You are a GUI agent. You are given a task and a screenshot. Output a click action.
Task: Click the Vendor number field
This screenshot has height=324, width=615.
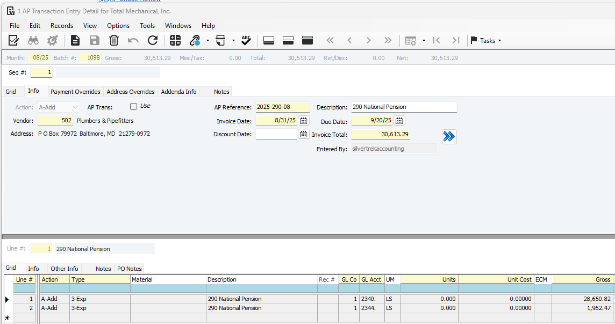(55, 121)
